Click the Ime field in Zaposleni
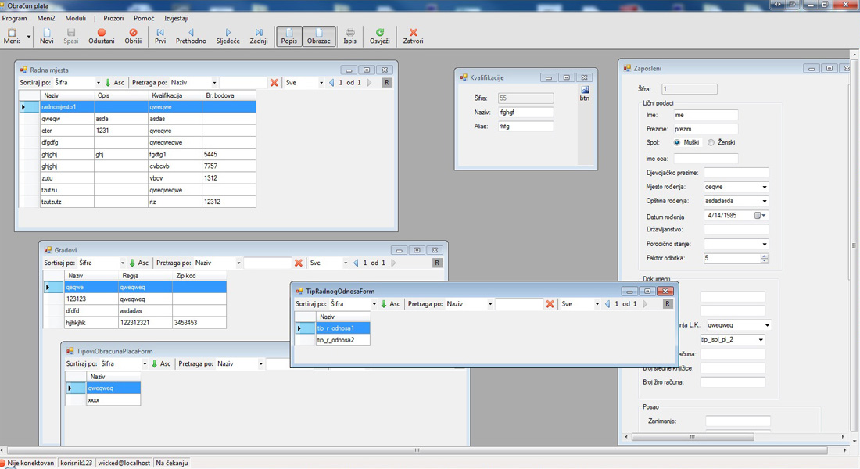This screenshot has height=469, width=860. pyautogui.click(x=705, y=115)
